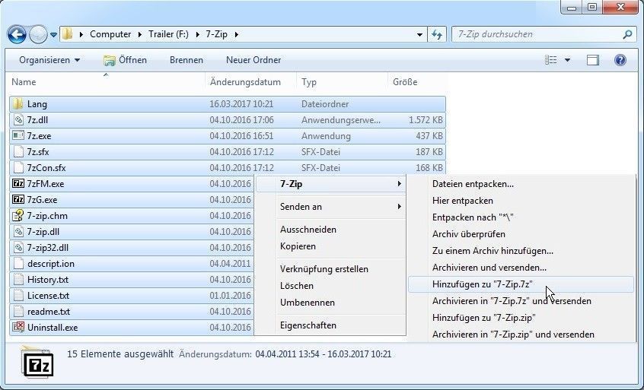The height and width of the screenshot is (390, 644).
Task: Open the Organisieren dropdown menu
Action: coord(49,60)
